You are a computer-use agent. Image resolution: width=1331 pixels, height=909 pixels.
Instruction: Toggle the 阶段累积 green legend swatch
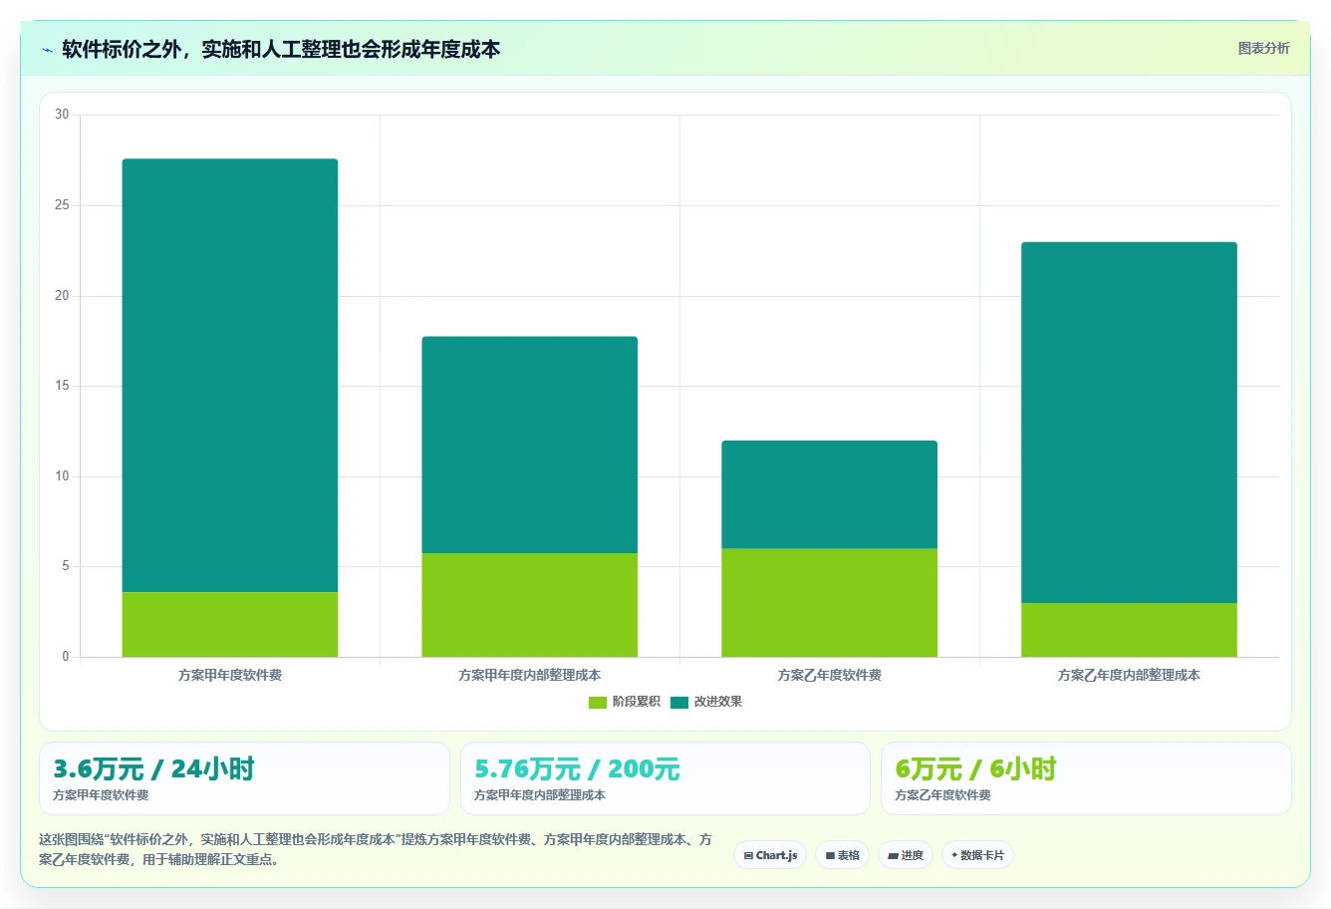(598, 702)
